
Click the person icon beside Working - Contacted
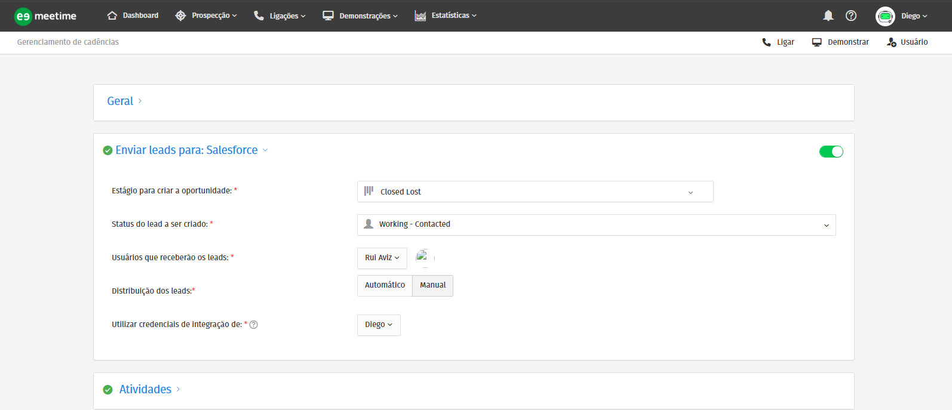[368, 224]
